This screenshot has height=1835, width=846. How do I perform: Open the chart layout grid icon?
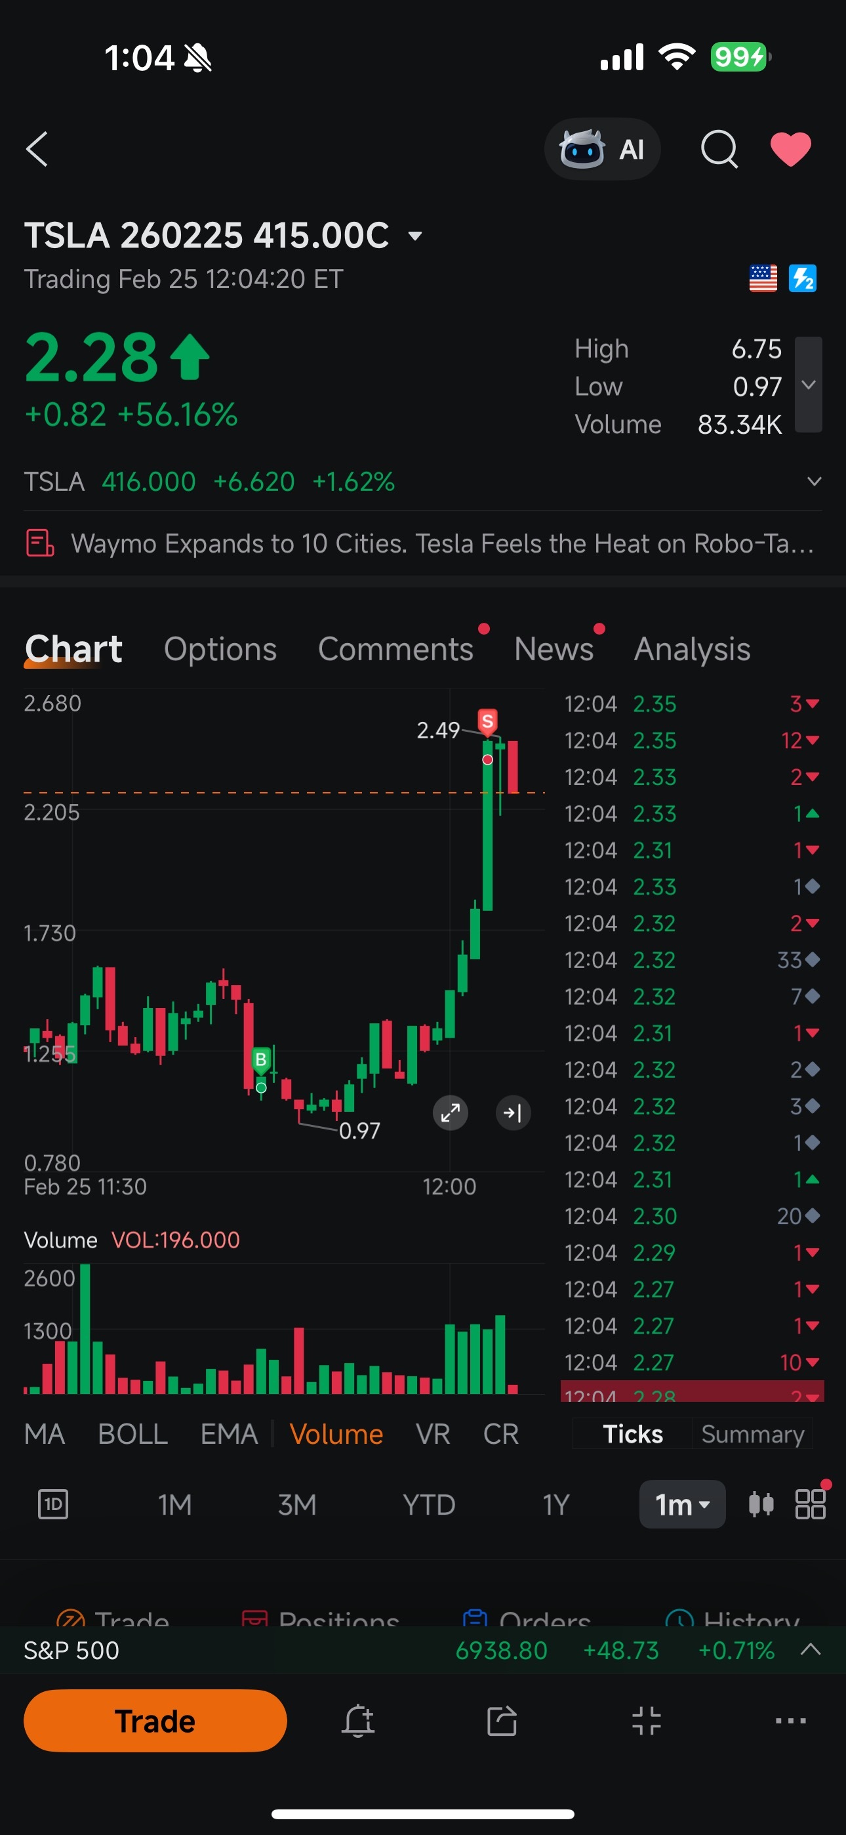811,1504
